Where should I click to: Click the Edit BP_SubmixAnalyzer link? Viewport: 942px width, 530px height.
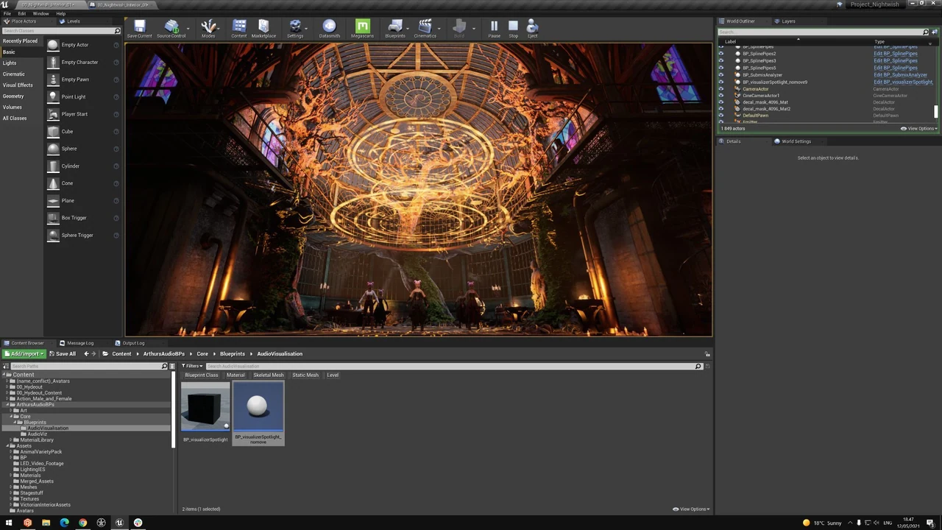tap(900, 75)
